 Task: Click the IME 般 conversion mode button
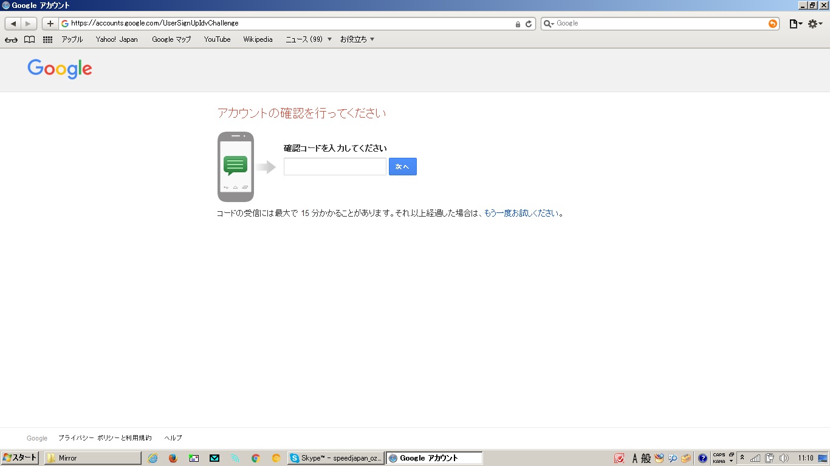click(x=646, y=458)
